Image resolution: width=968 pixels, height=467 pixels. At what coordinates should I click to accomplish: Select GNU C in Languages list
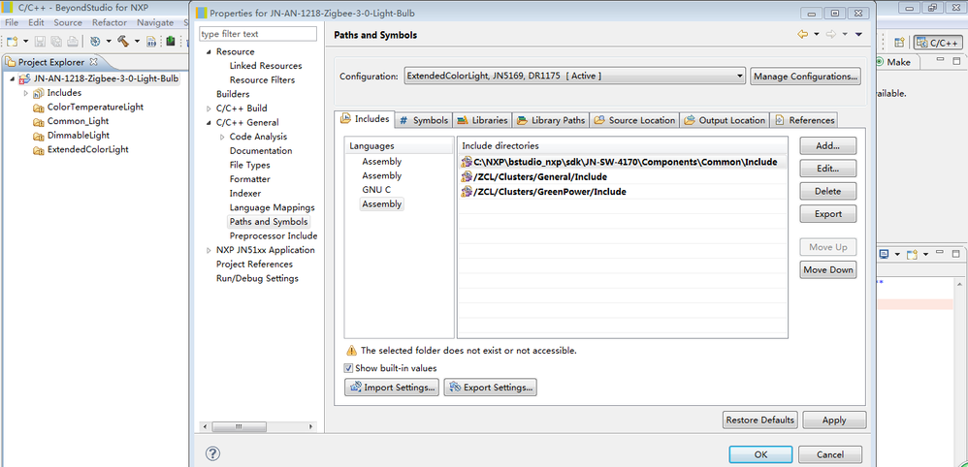coord(376,189)
